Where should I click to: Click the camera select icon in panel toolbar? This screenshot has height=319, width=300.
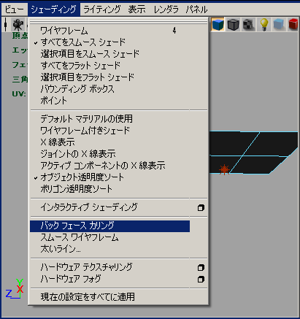point(18,25)
